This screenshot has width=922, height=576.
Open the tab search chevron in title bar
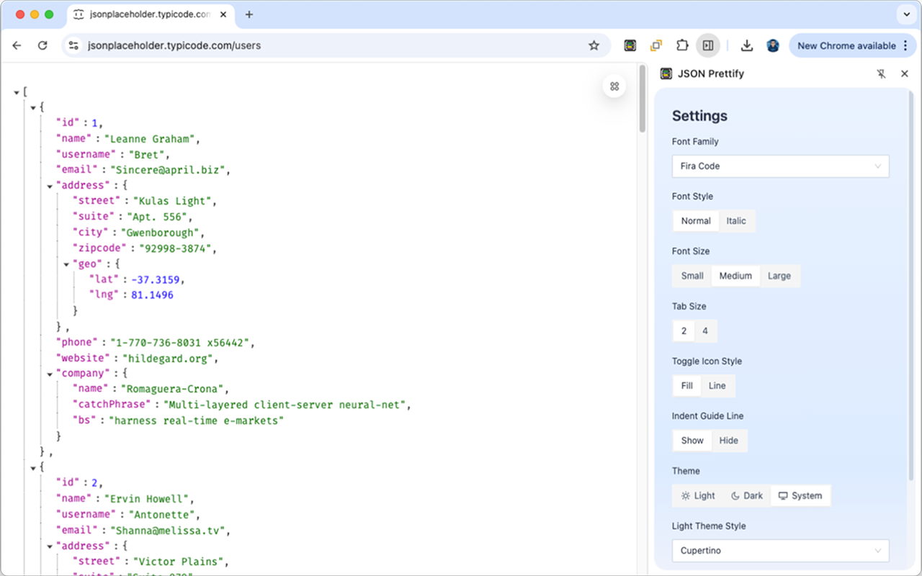905,14
